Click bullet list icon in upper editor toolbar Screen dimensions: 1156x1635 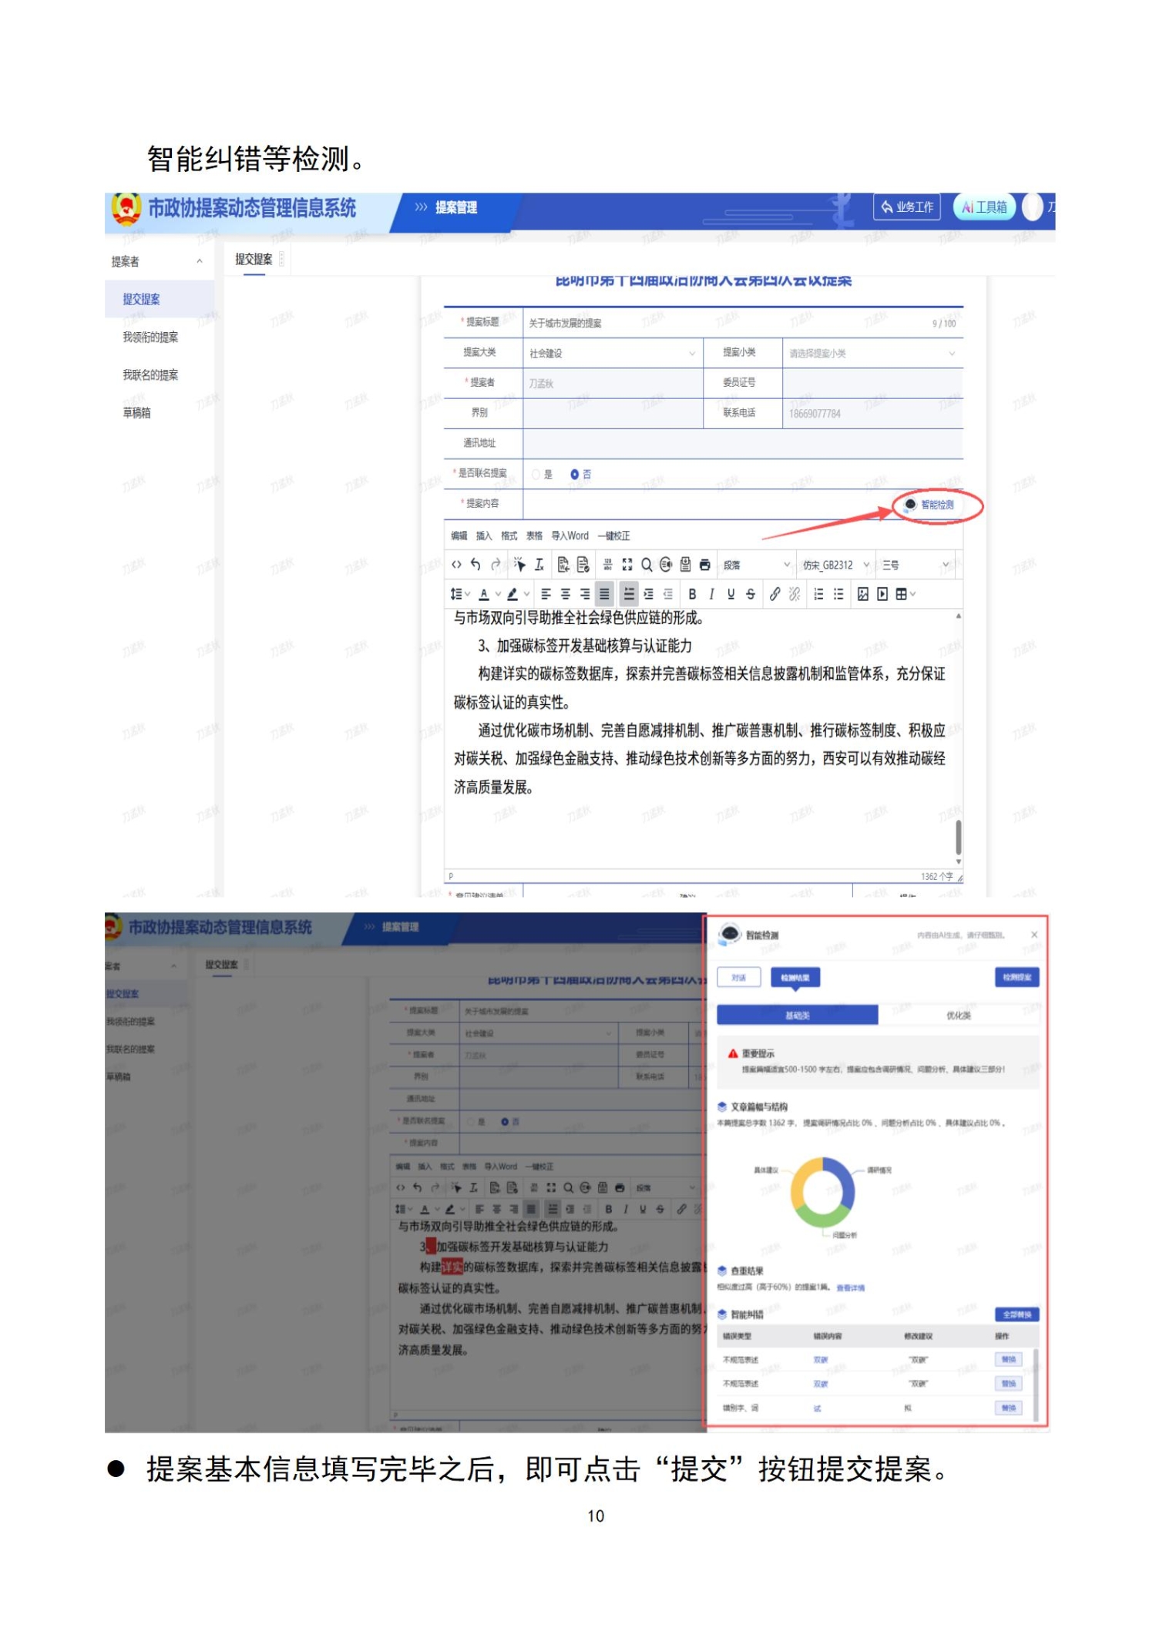(838, 594)
